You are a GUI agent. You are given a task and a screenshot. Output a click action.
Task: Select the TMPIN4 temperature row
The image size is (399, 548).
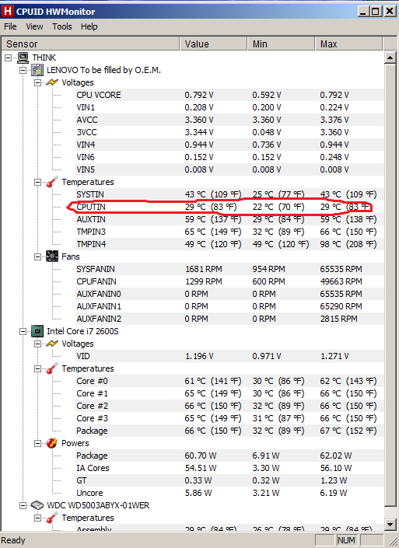[x=229, y=244]
